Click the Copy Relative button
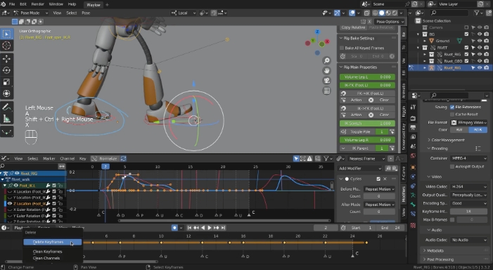The width and height of the screenshot is (493, 270). 353,27
